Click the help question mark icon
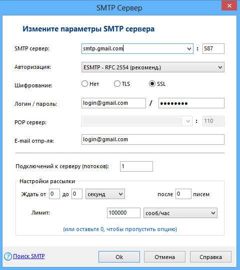 pyautogui.click(x=8, y=257)
